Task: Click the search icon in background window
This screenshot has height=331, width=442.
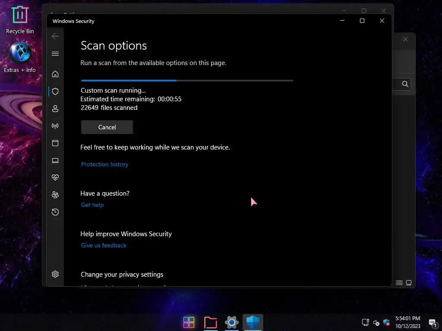Action: [405, 84]
